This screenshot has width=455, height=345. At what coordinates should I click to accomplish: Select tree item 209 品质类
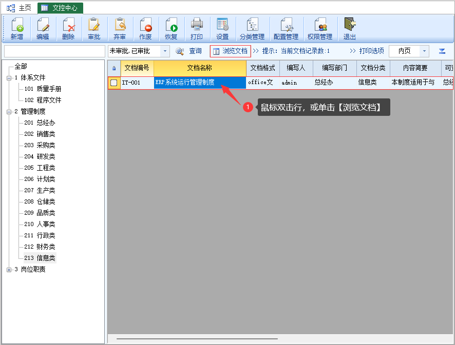click(x=40, y=213)
